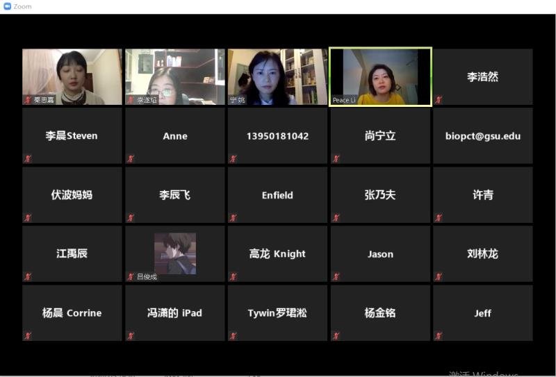556x377 pixels.
Task: Click muted mic icon on 许青 tile
Action: (439, 218)
